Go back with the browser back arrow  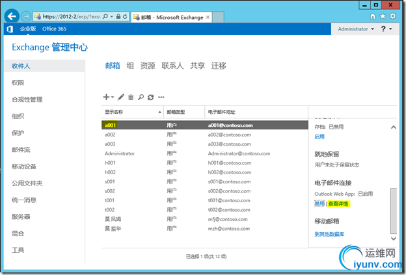coord(12,16)
